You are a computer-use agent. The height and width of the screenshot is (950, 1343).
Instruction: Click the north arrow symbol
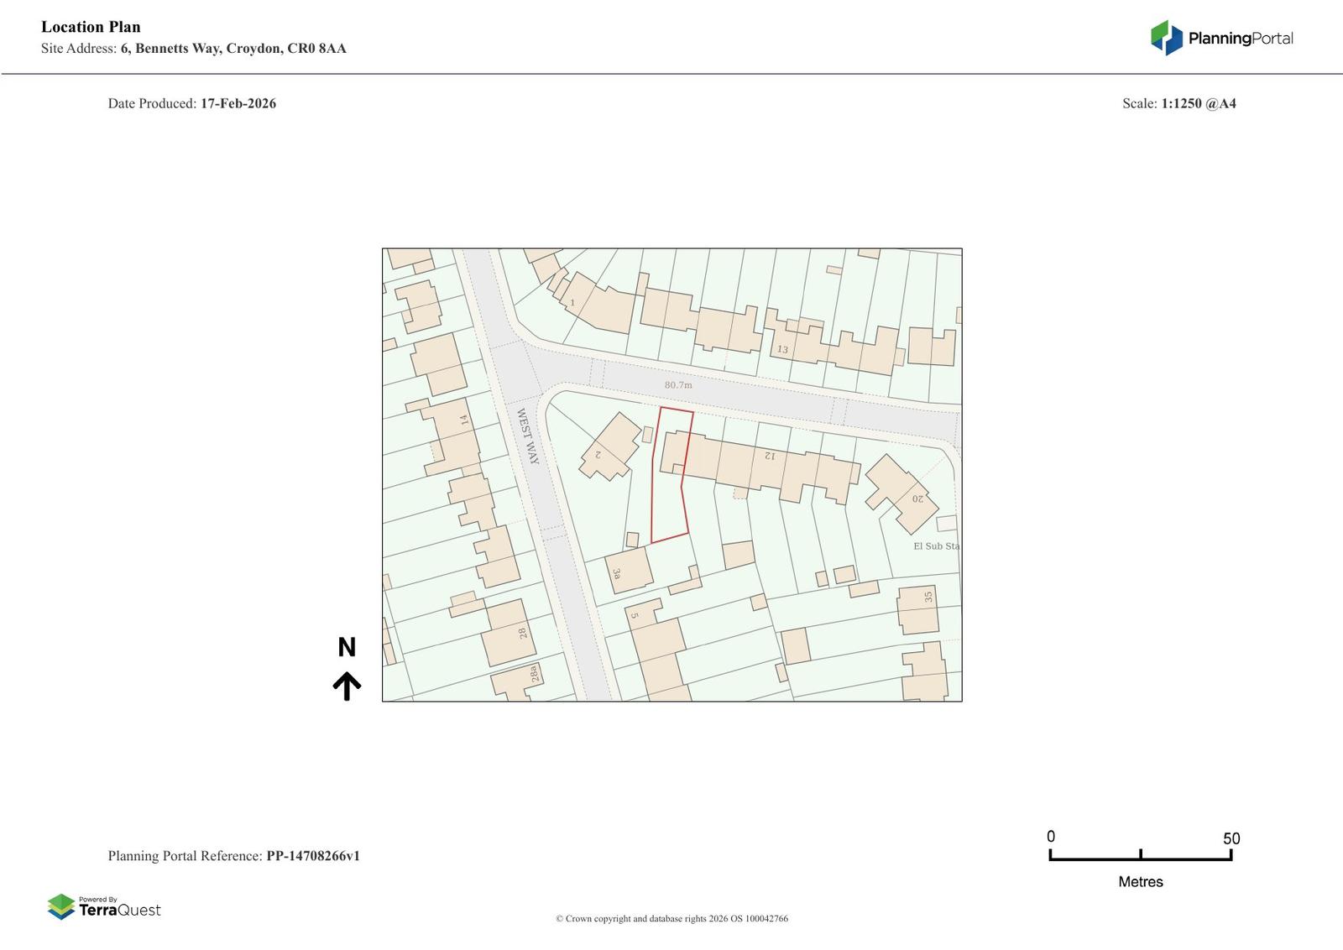pos(347,686)
